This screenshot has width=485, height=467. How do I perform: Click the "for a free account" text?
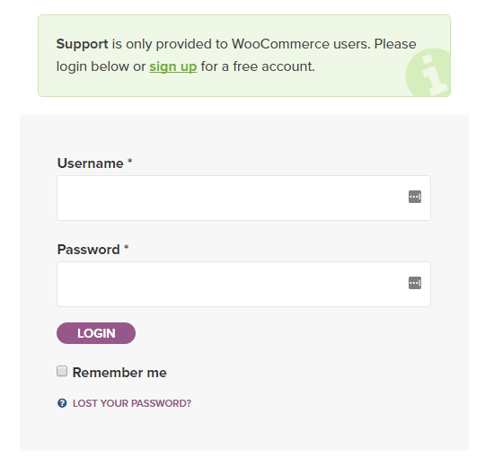pos(258,66)
